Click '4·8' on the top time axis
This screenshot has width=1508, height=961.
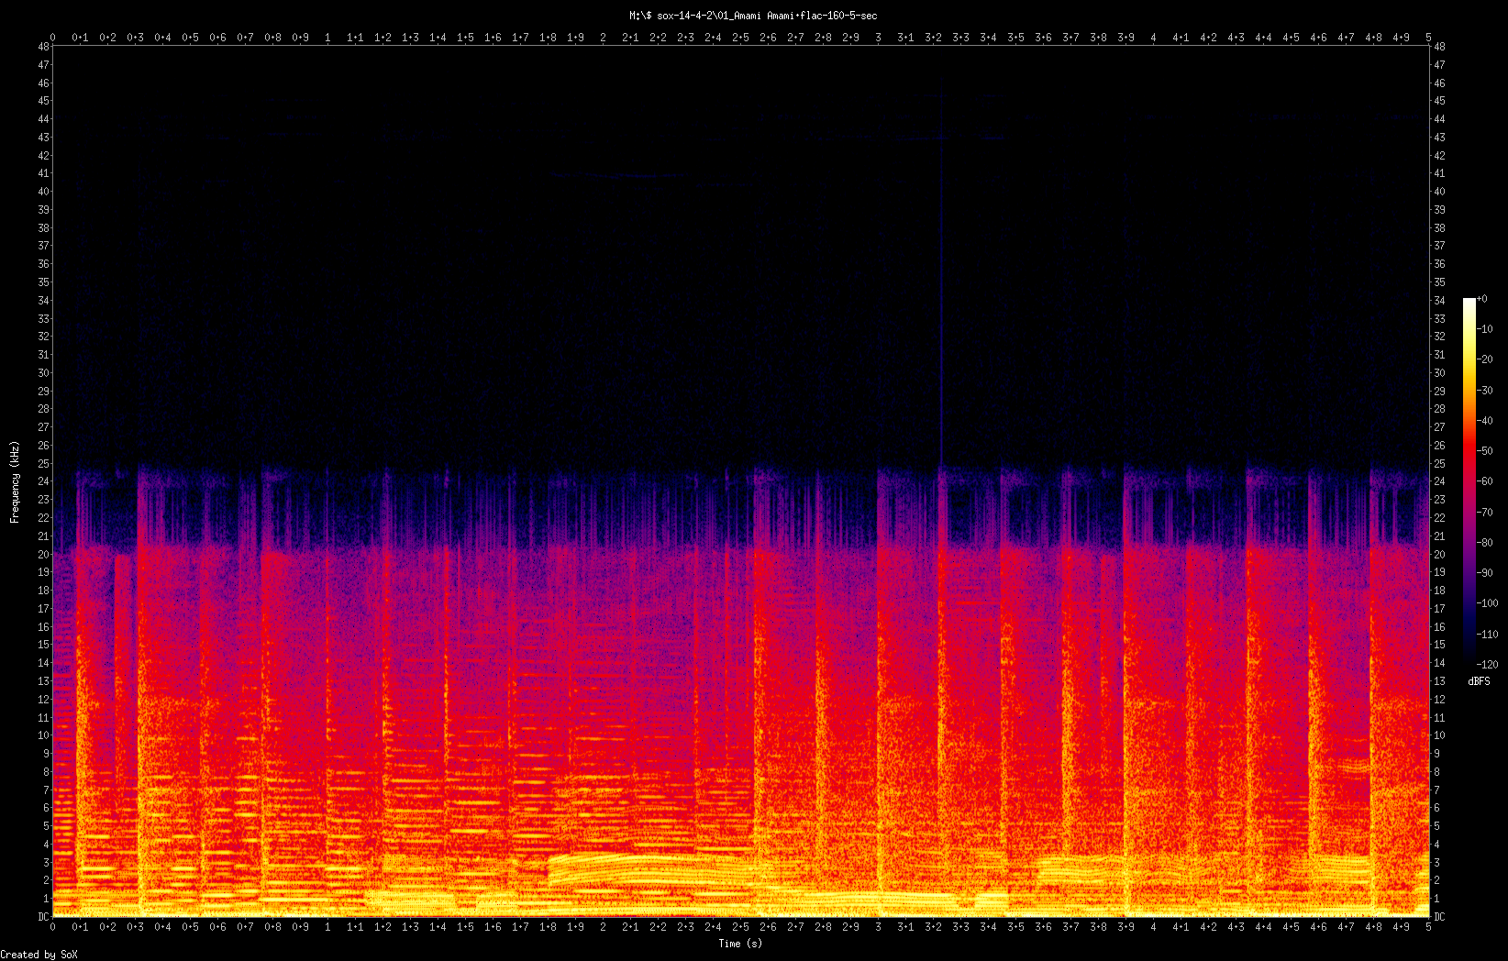(1373, 38)
